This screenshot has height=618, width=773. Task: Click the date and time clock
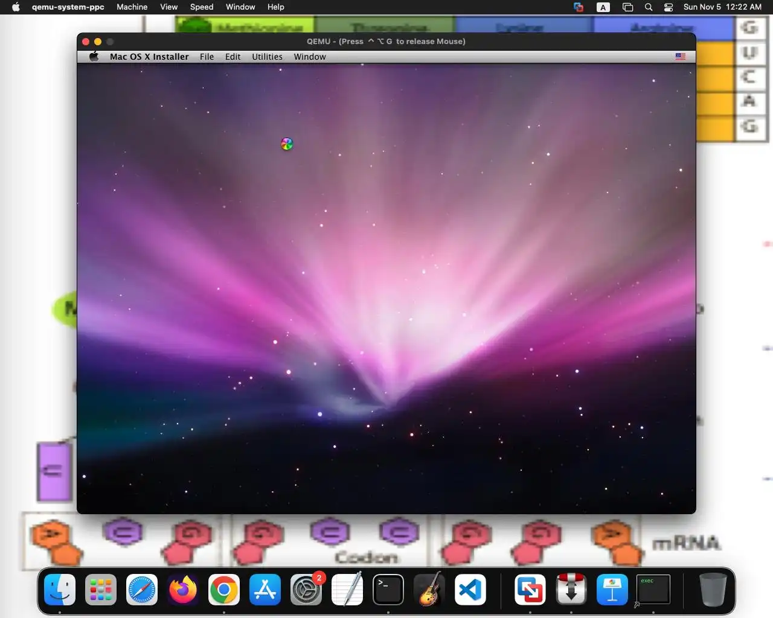(x=723, y=7)
